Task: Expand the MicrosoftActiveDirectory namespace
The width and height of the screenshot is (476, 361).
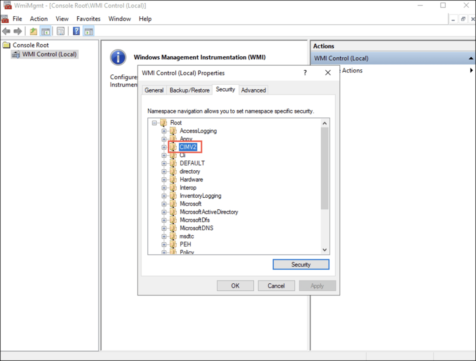Action: [164, 212]
